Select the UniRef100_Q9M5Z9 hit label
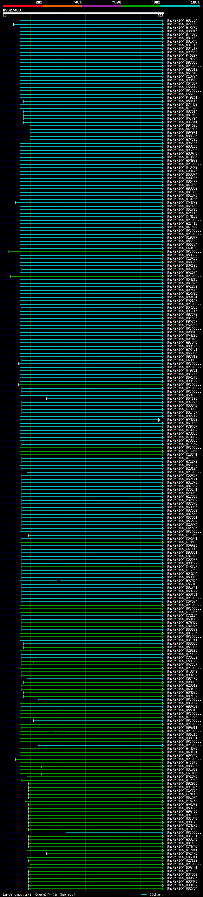 point(182,80)
